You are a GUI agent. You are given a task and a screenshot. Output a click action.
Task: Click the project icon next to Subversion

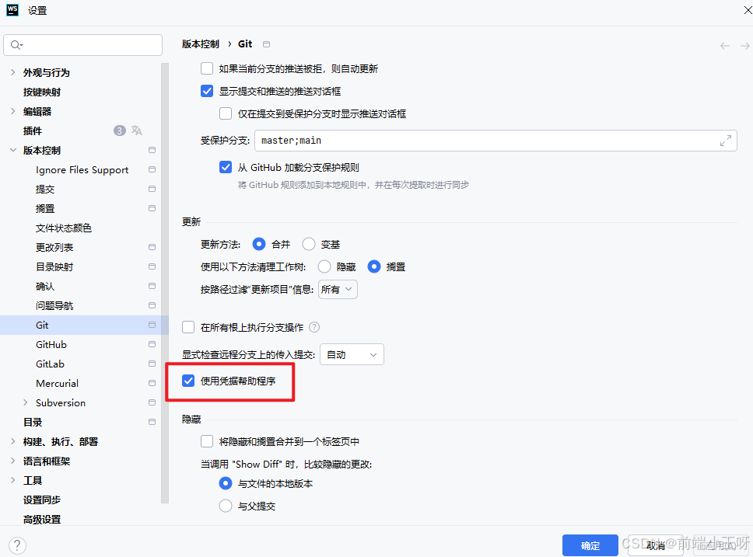pyautogui.click(x=152, y=402)
